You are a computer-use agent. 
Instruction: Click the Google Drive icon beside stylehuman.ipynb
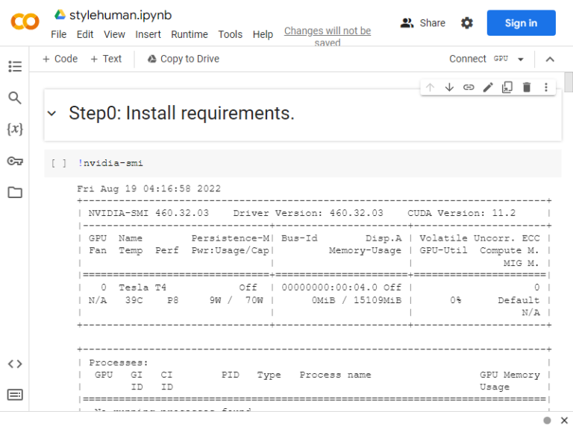(60, 15)
